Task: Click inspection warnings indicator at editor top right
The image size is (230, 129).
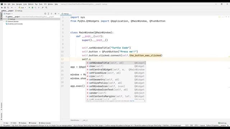Action: pos(221,17)
